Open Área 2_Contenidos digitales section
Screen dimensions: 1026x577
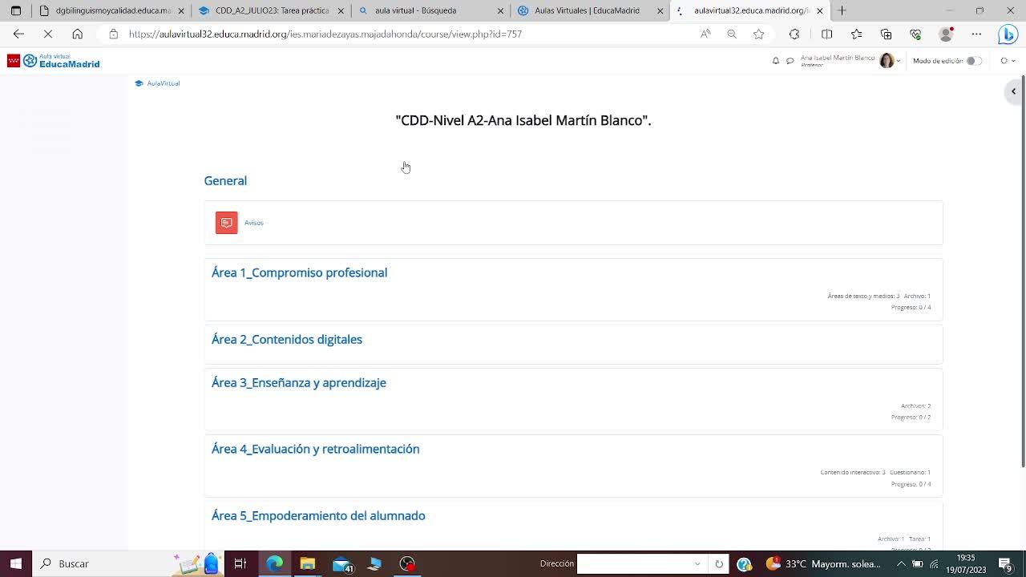click(x=287, y=339)
